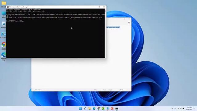Maximize the Notepad window
Screen dimensions: 197x111
tap(124, 19)
